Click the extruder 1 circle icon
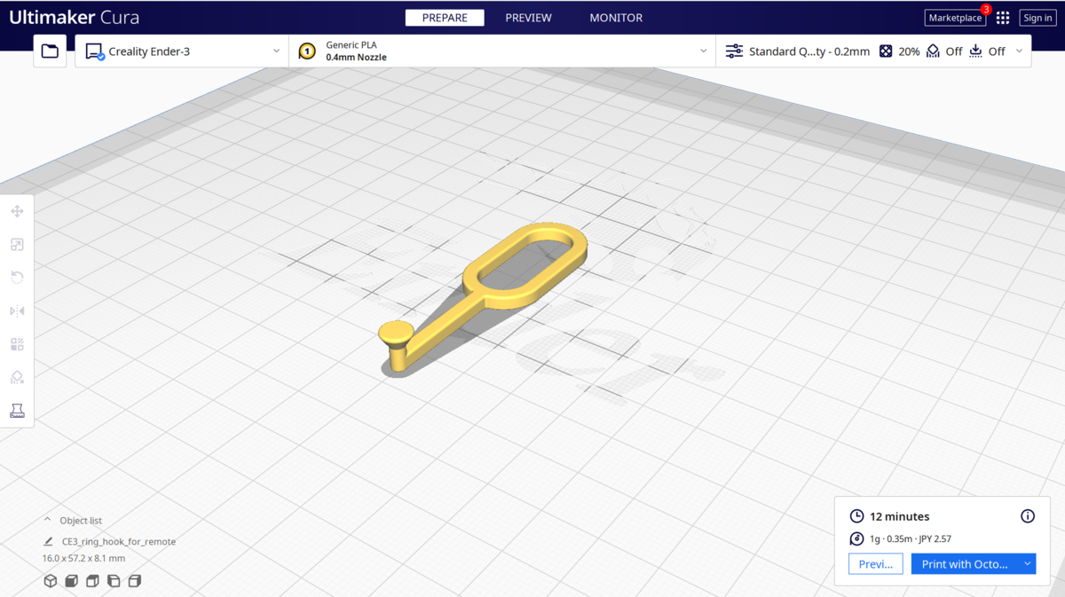Image resolution: width=1065 pixels, height=597 pixels. pyautogui.click(x=307, y=51)
